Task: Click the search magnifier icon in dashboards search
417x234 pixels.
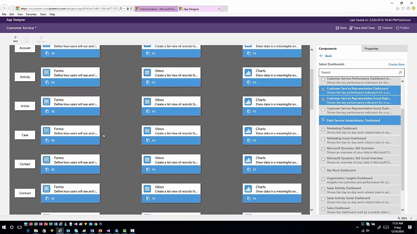Action: tap(400, 72)
